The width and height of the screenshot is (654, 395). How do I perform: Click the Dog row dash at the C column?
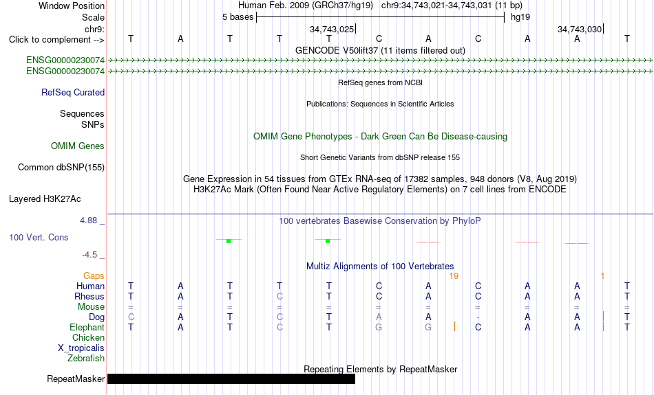478,317
